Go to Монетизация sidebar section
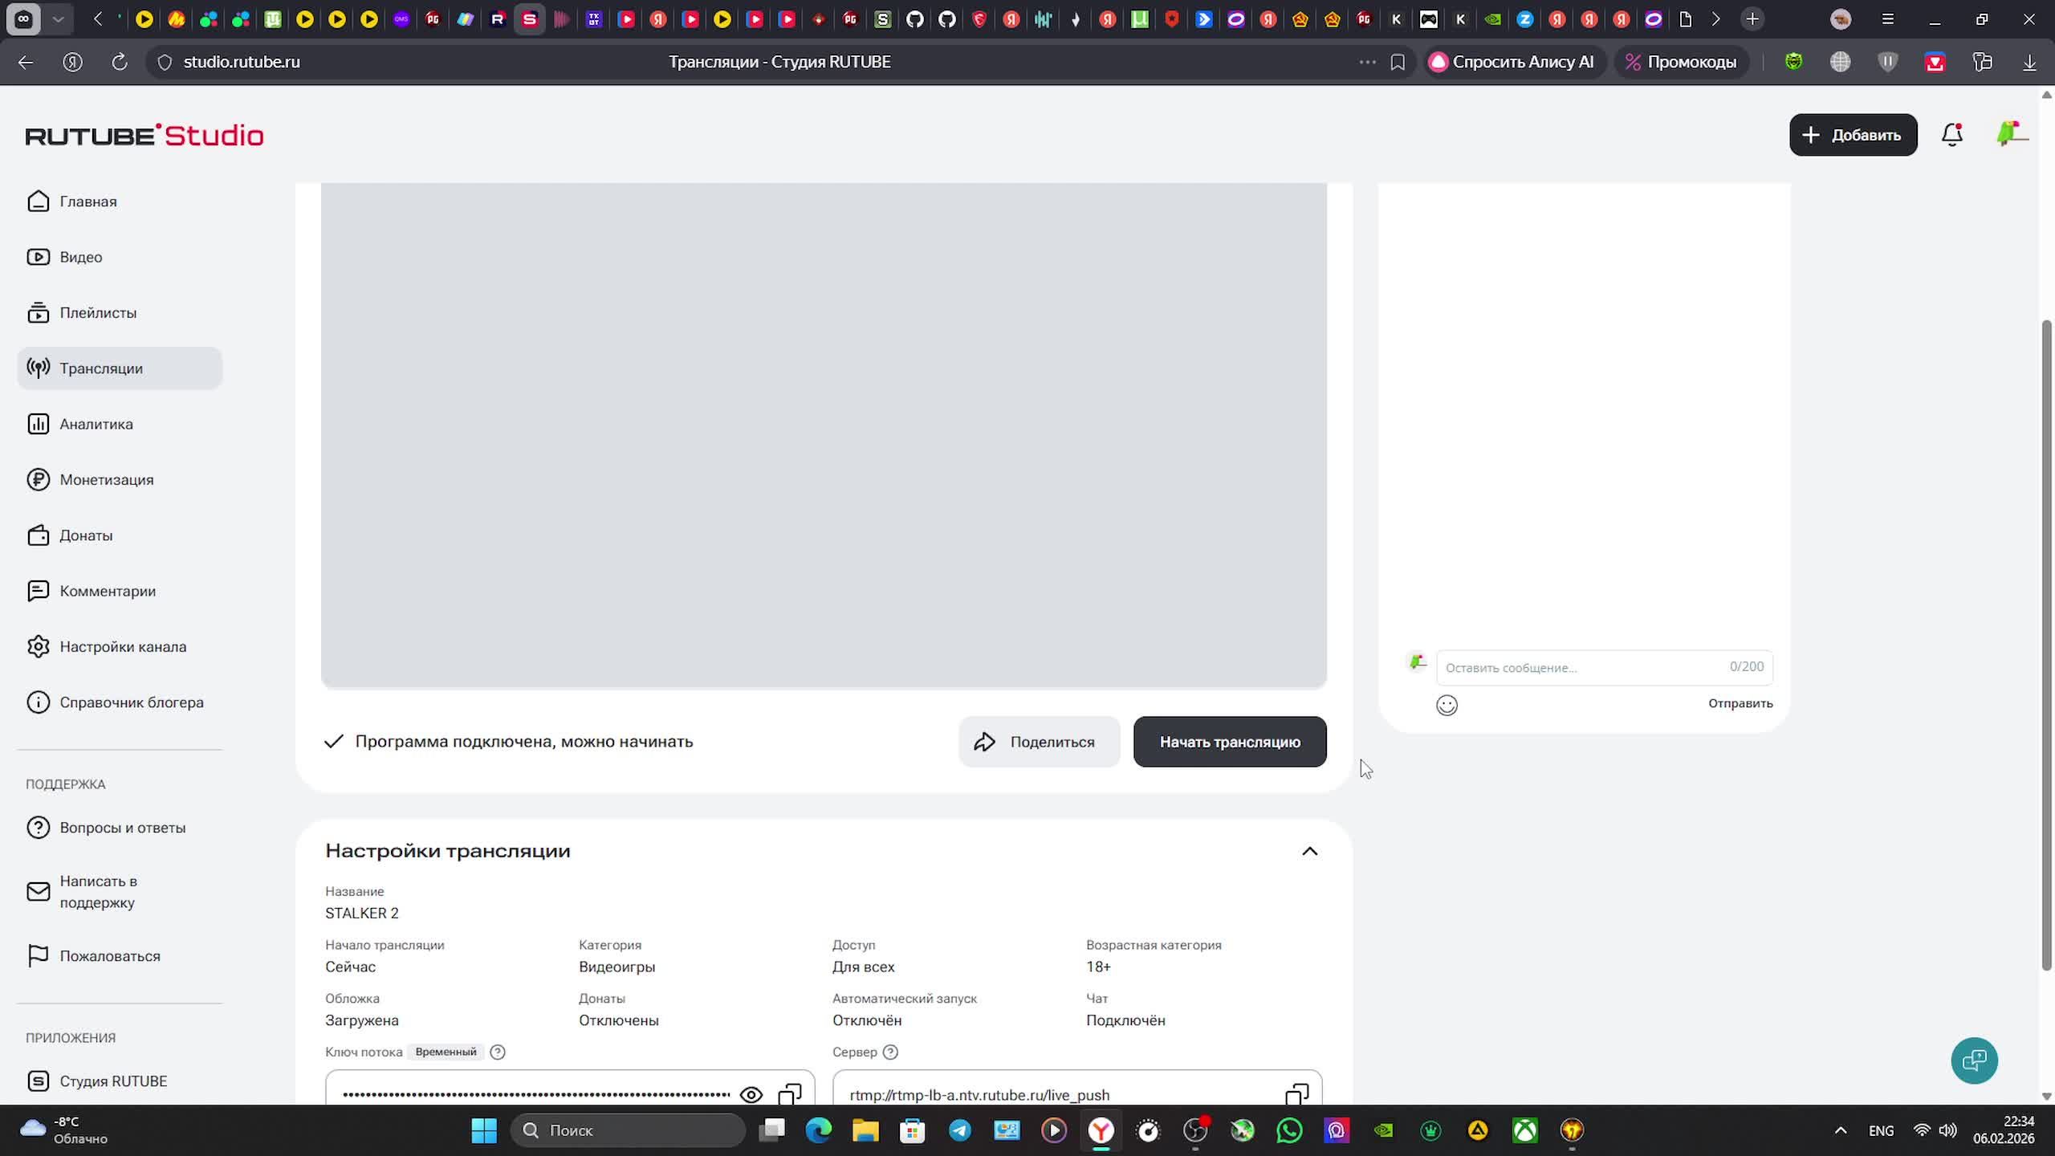 tap(106, 479)
